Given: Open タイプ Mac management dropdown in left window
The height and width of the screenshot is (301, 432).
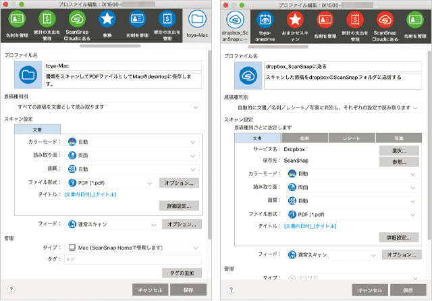Looking at the screenshot, I should coord(133,248).
